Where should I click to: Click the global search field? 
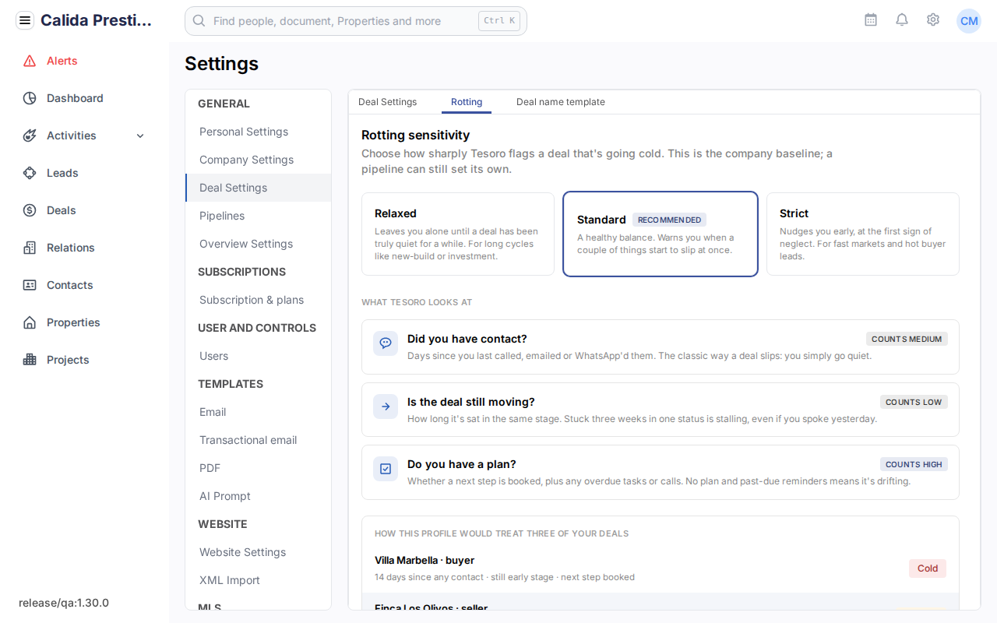[356, 21]
